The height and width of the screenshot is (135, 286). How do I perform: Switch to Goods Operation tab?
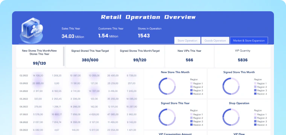coord(215,40)
